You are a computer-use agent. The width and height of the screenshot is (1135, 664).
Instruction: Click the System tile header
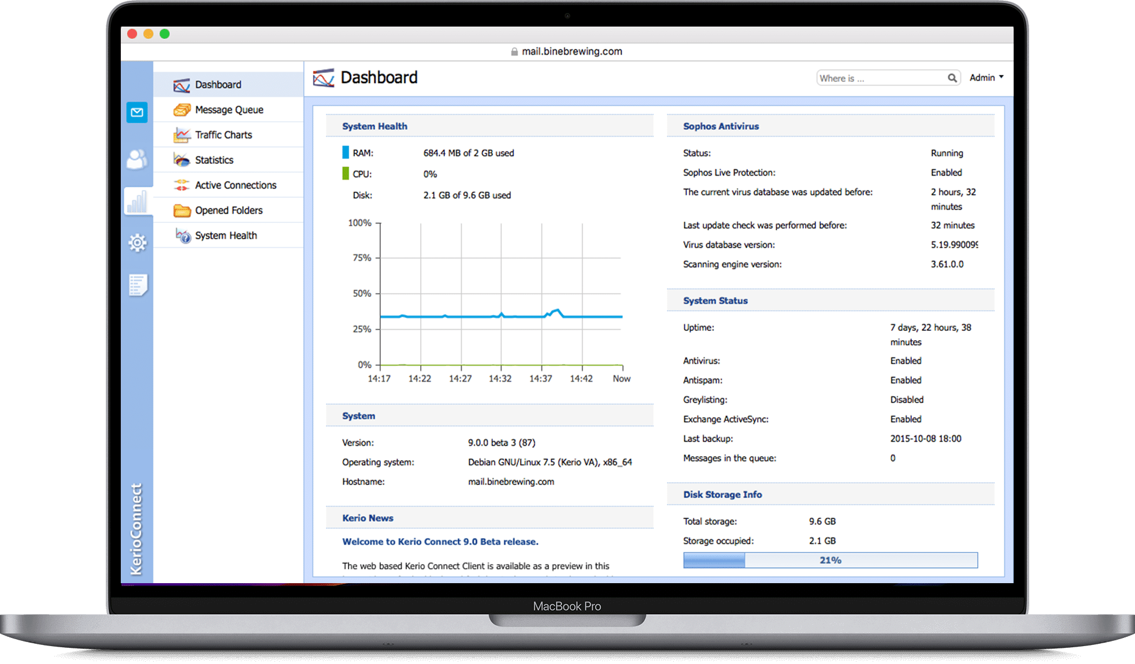[x=489, y=416]
